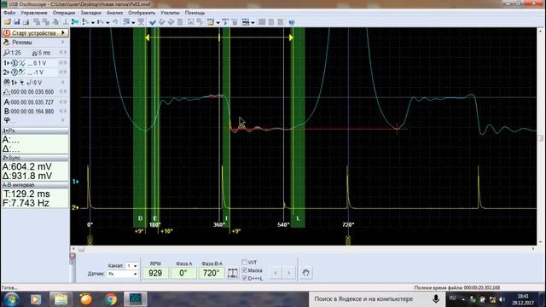The height and width of the screenshot is (307, 546).
Task: Open the Закладки menu
Action: tap(91, 13)
